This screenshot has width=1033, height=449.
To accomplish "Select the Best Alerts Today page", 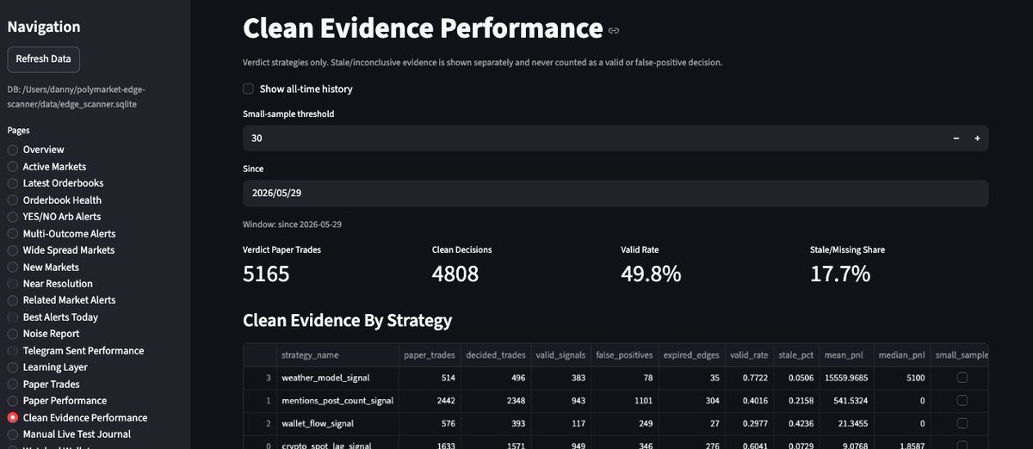I will point(53,317).
